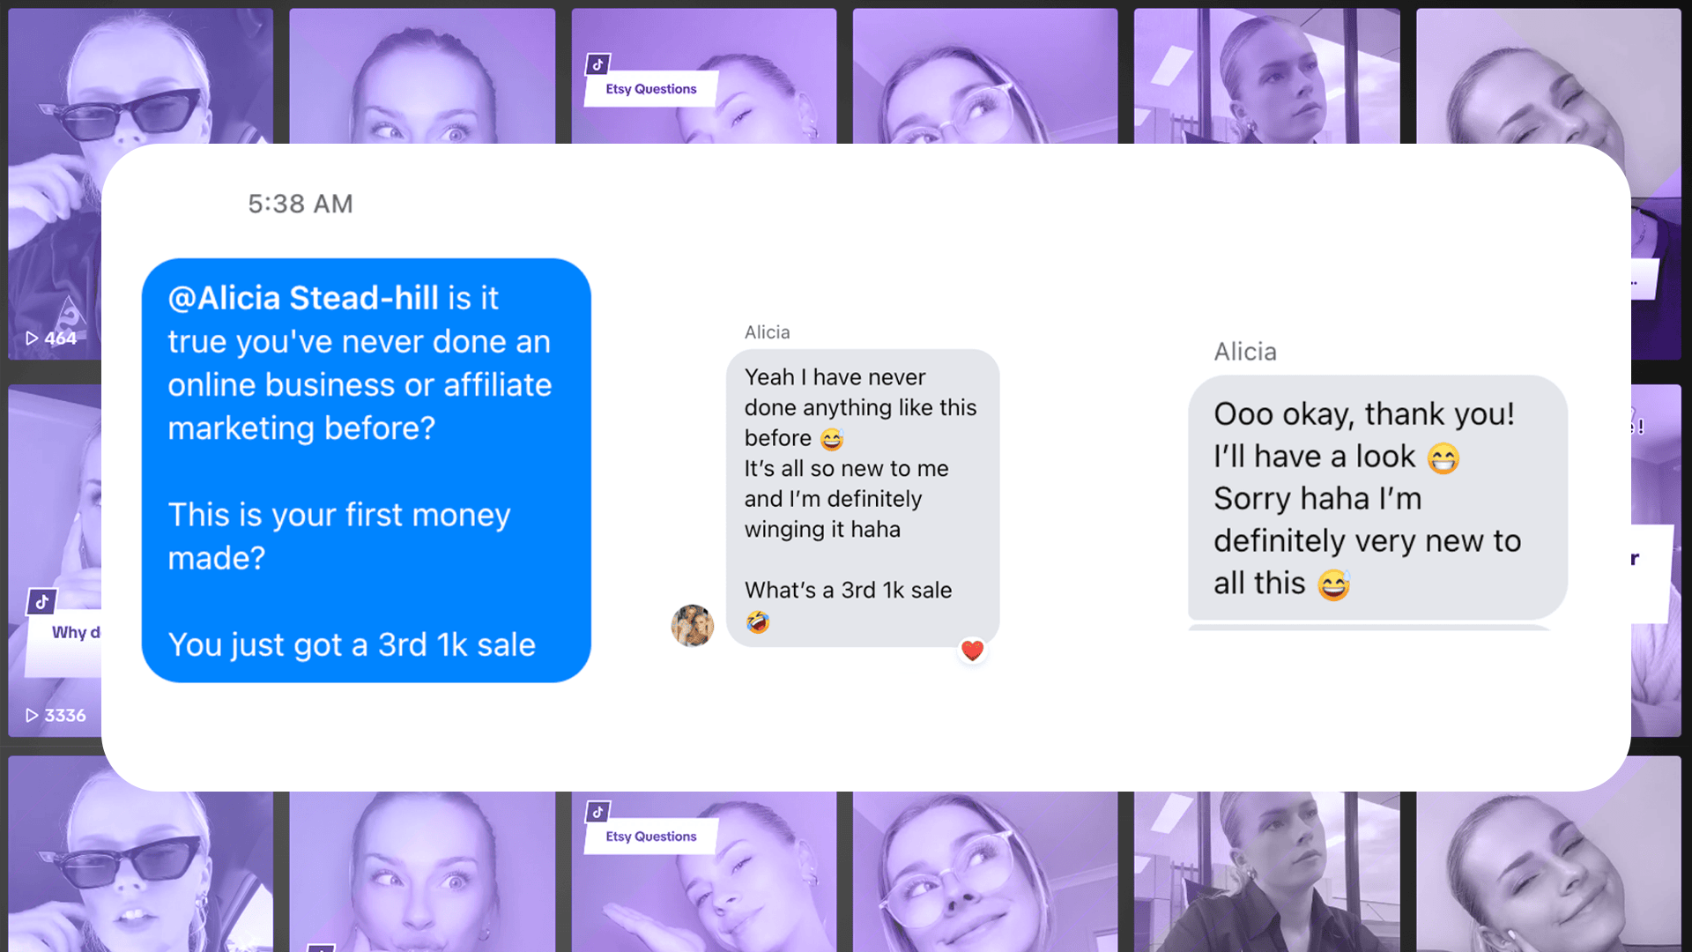Open the top thumbnail of the woman wearing clear glasses

(985, 76)
